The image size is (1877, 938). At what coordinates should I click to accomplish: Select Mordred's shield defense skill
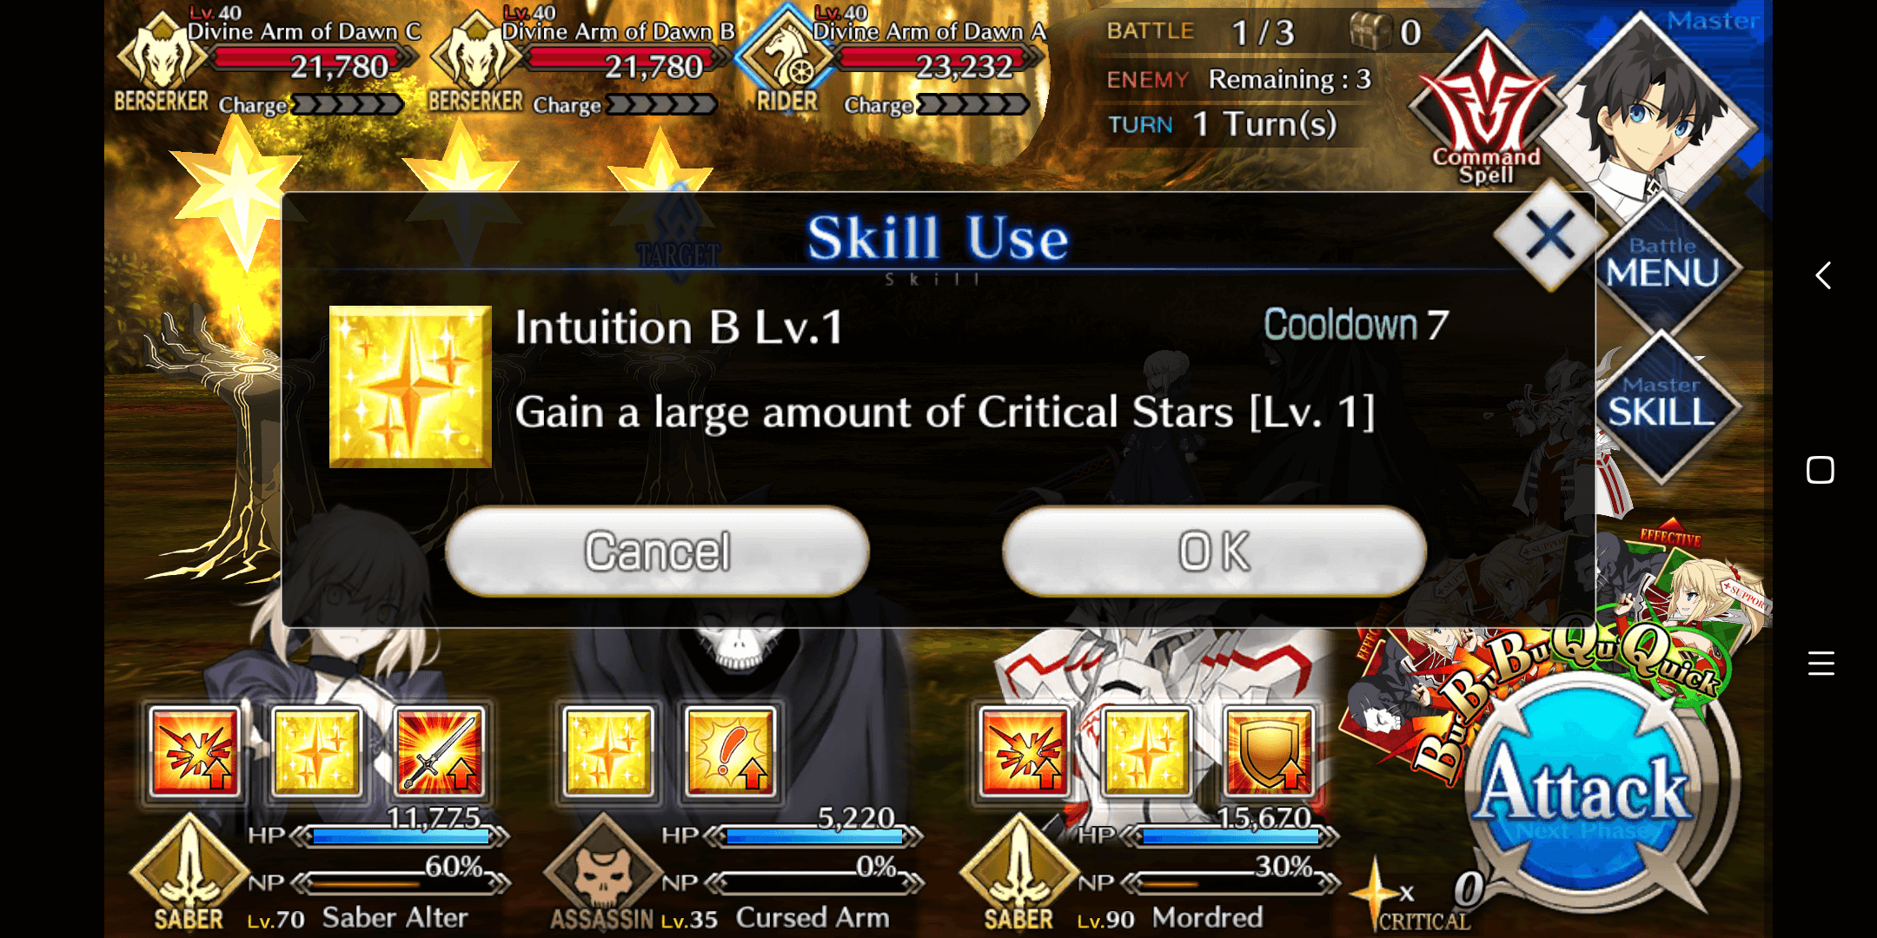1269,752
